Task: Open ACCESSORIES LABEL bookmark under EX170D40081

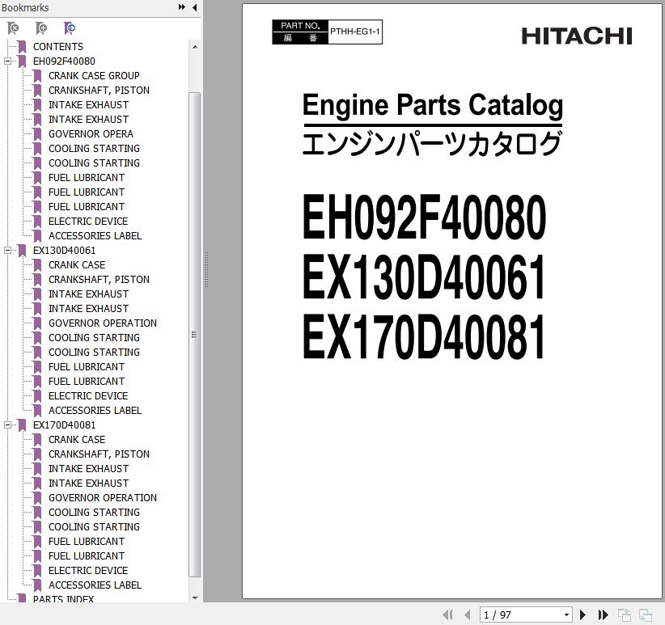Action: click(95, 585)
